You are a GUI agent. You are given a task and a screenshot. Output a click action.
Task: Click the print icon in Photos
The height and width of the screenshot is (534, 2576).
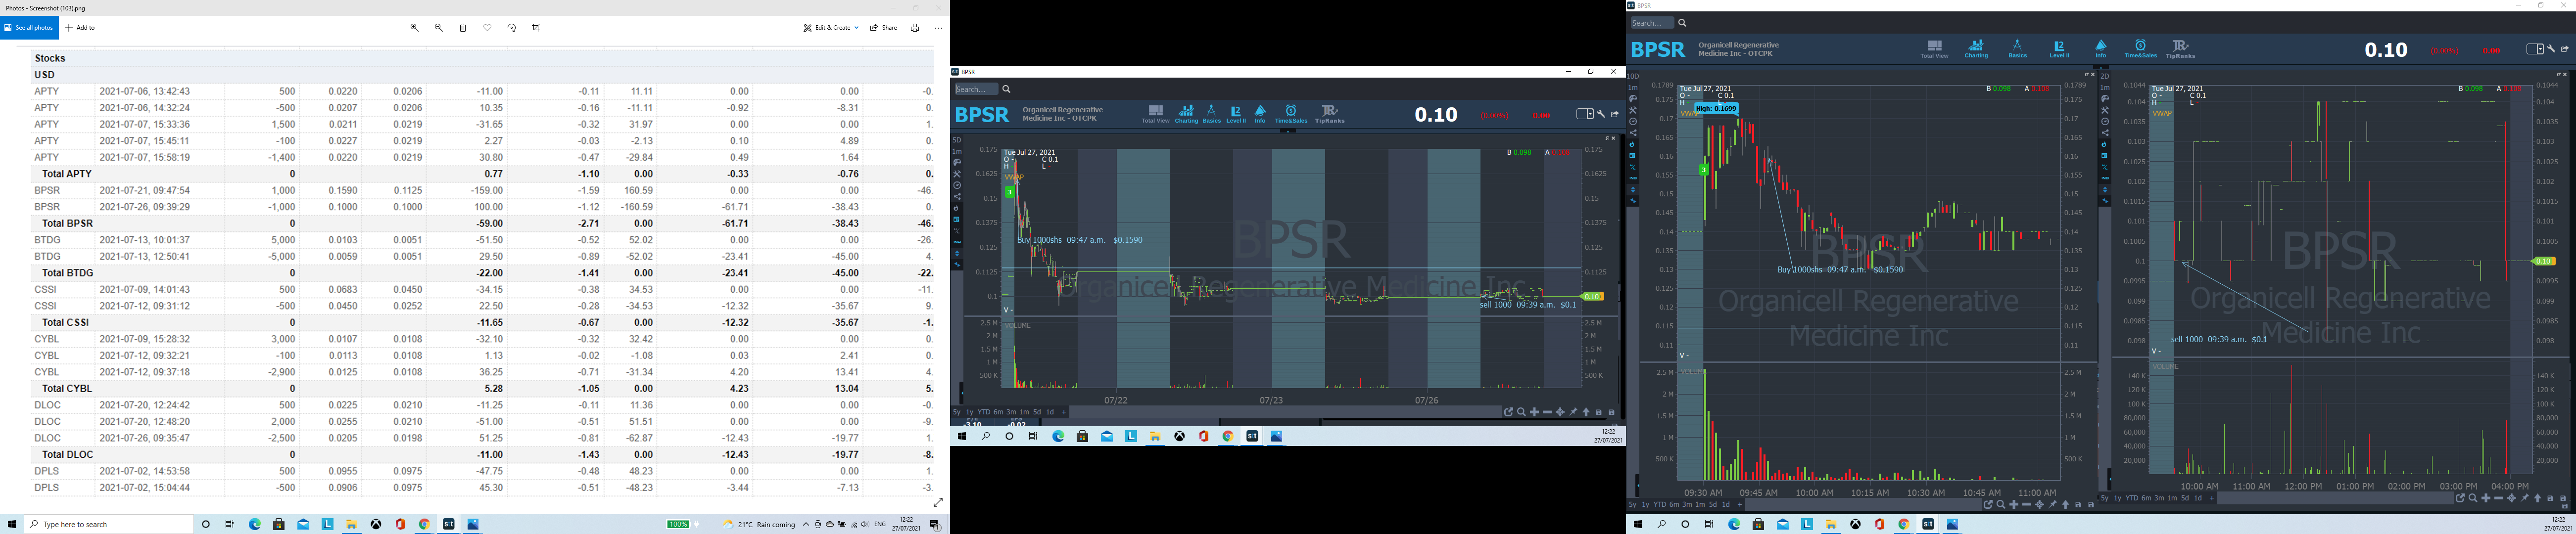coord(915,28)
